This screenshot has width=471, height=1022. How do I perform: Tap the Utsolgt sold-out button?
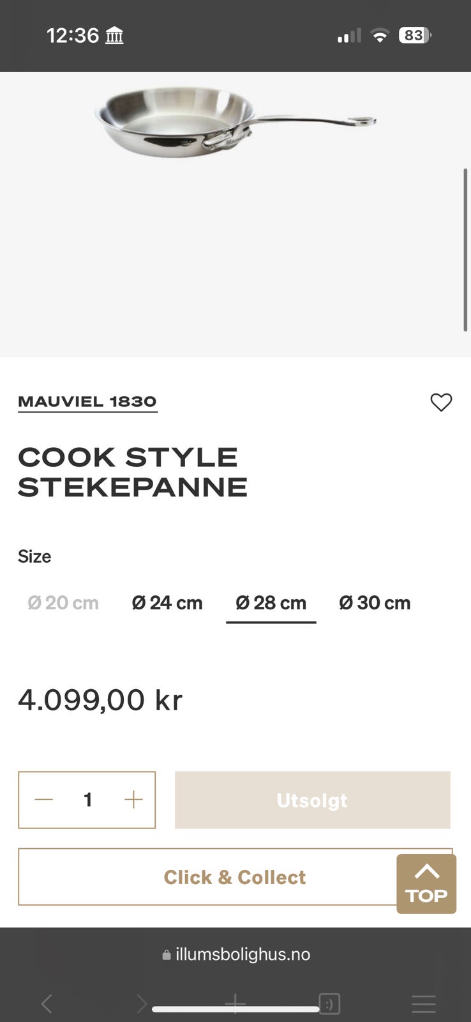(x=313, y=800)
